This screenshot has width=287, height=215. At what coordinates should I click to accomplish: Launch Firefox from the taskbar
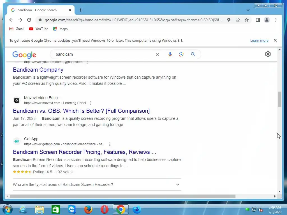88,209
